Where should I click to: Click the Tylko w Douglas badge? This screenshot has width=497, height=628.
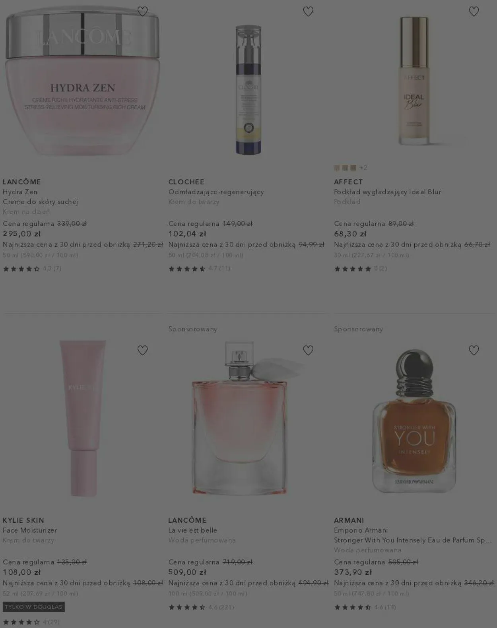pyautogui.click(x=33, y=607)
